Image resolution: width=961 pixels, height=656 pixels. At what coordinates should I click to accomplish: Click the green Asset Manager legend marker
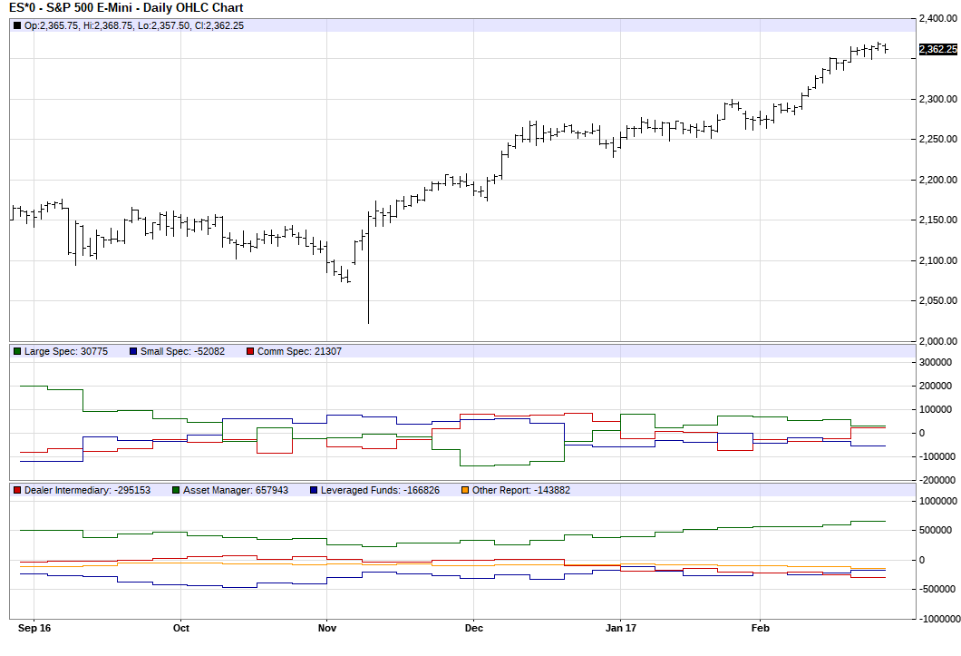[x=176, y=490]
